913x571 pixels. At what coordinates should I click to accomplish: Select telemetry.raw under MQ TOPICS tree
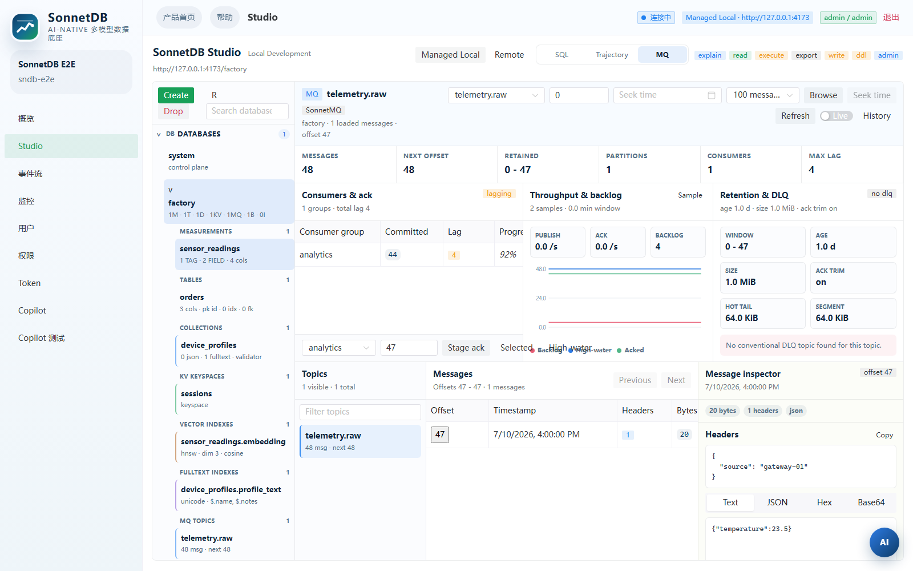pos(234,544)
